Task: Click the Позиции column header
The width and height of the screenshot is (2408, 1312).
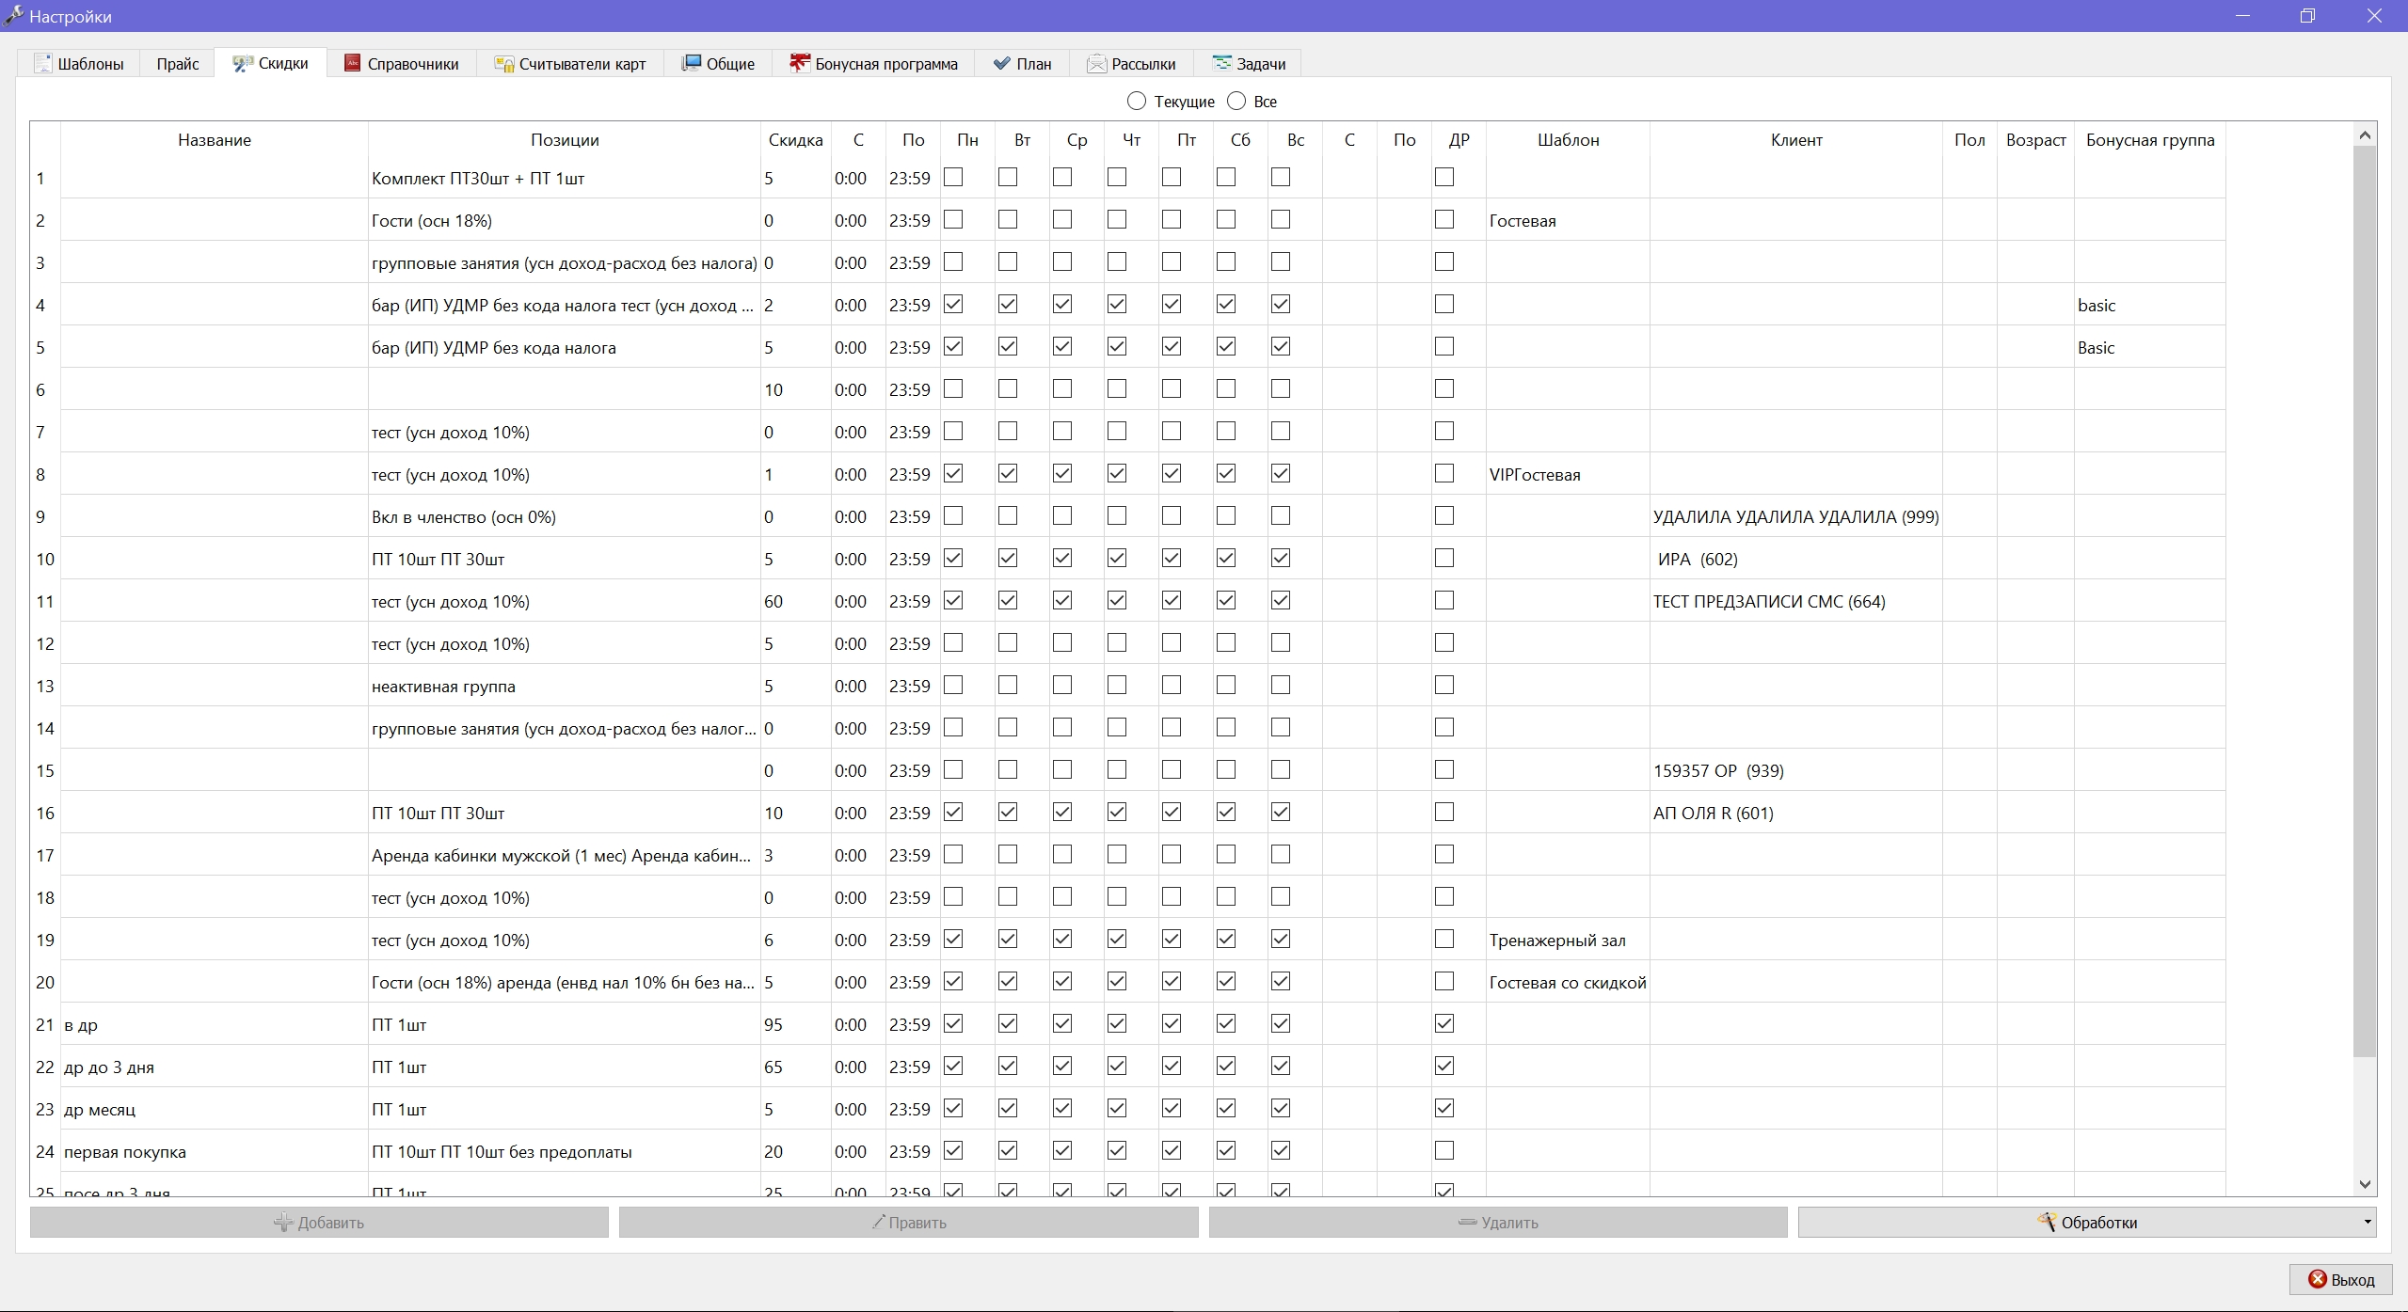Action: 565,140
